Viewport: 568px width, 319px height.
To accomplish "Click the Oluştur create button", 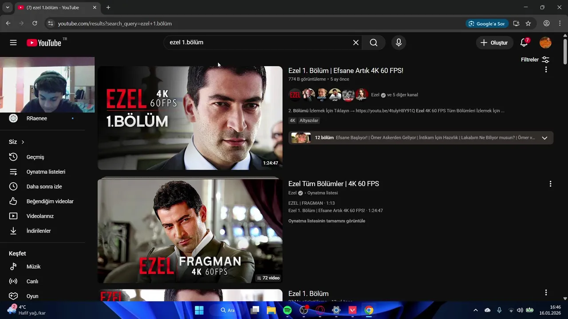I will click(494, 43).
